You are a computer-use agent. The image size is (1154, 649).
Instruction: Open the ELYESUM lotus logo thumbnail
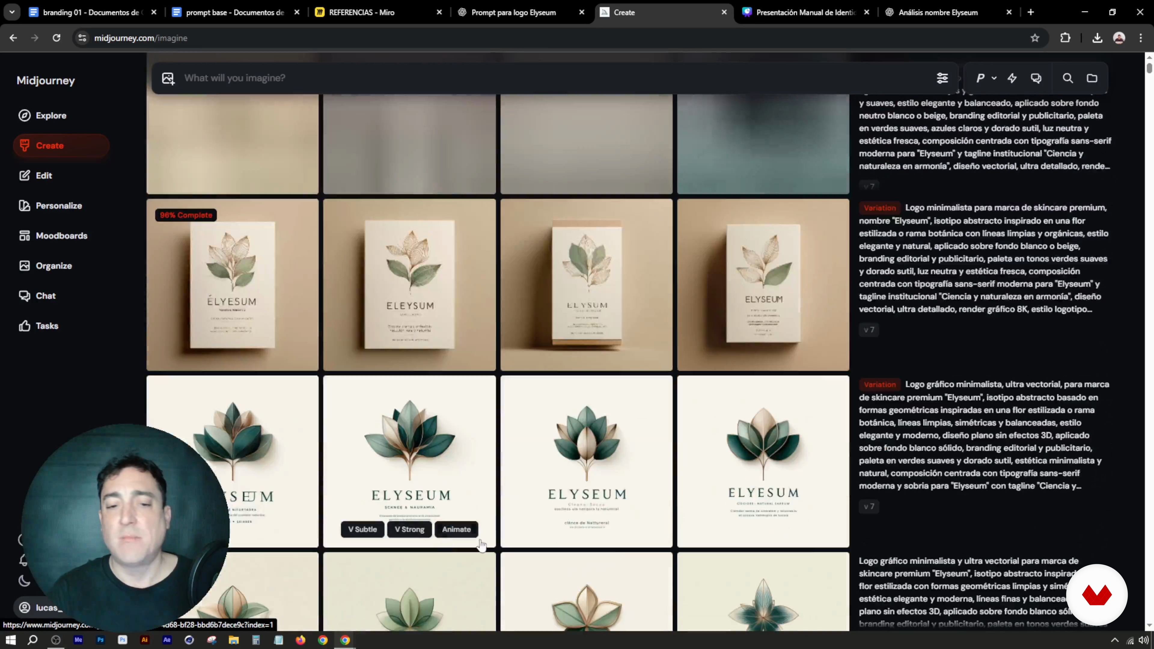[763, 461]
